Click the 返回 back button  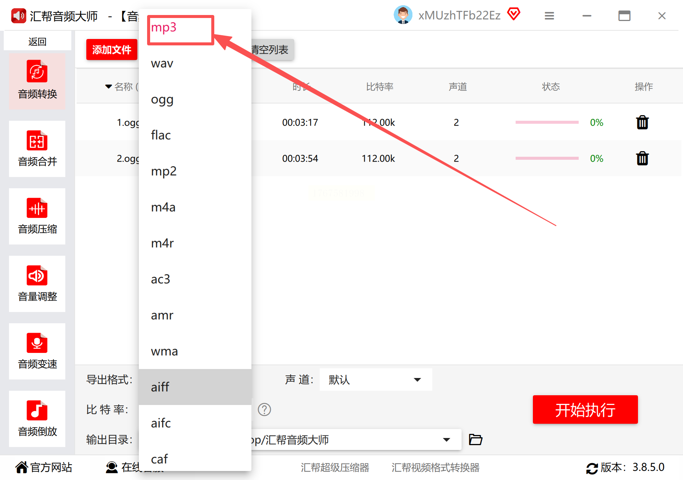pos(37,41)
